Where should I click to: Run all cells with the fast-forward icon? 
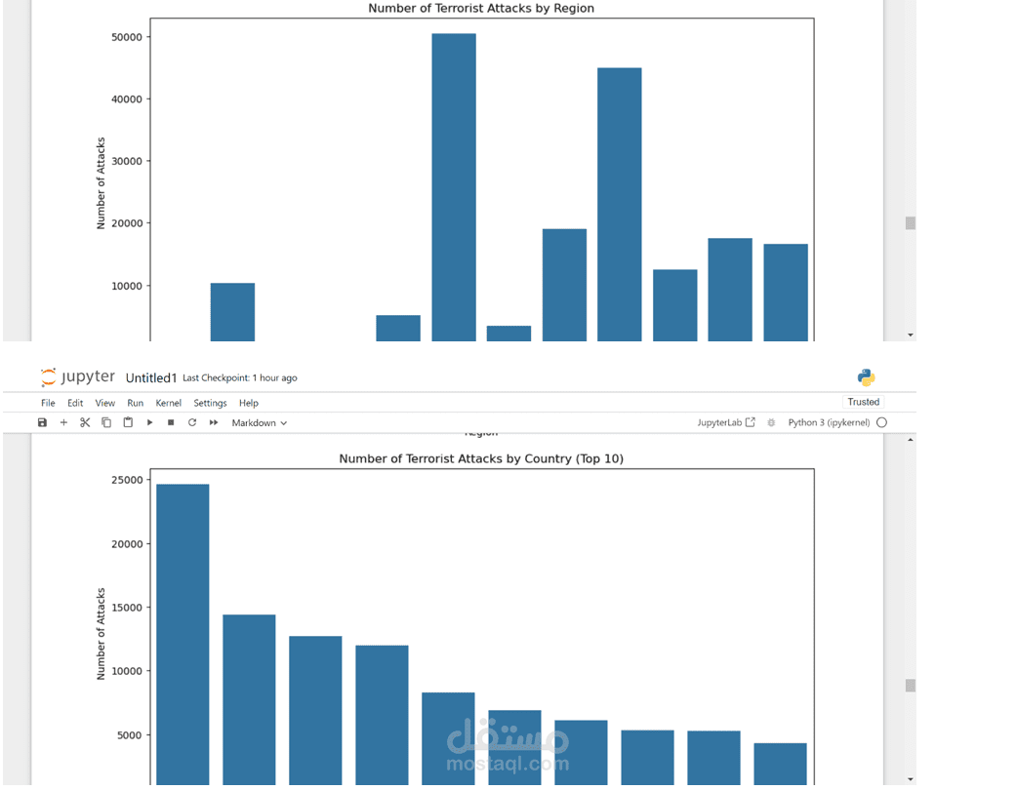[214, 422]
